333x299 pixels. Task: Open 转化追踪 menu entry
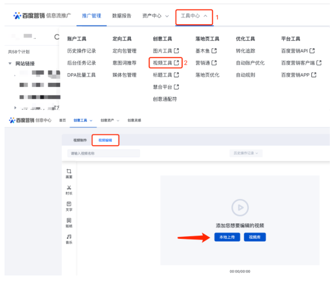click(x=245, y=51)
